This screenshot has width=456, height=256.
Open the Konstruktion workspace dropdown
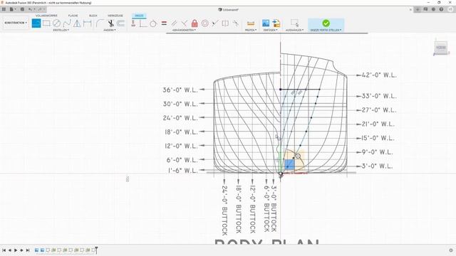coord(16,23)
